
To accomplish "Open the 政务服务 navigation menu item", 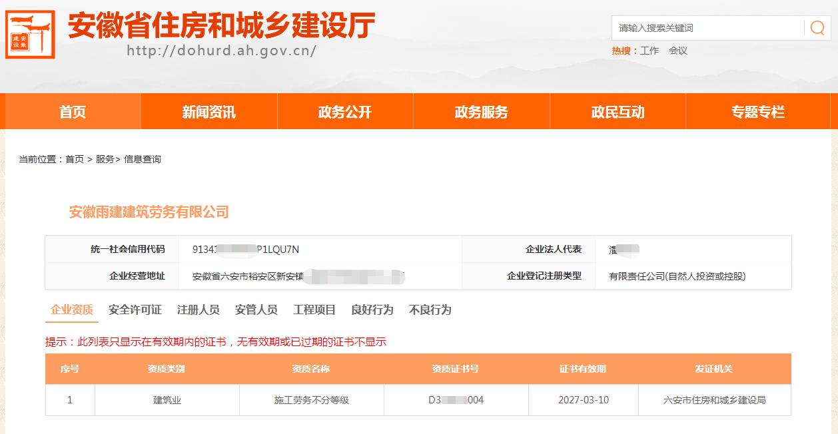I will [x=482, y=111].
